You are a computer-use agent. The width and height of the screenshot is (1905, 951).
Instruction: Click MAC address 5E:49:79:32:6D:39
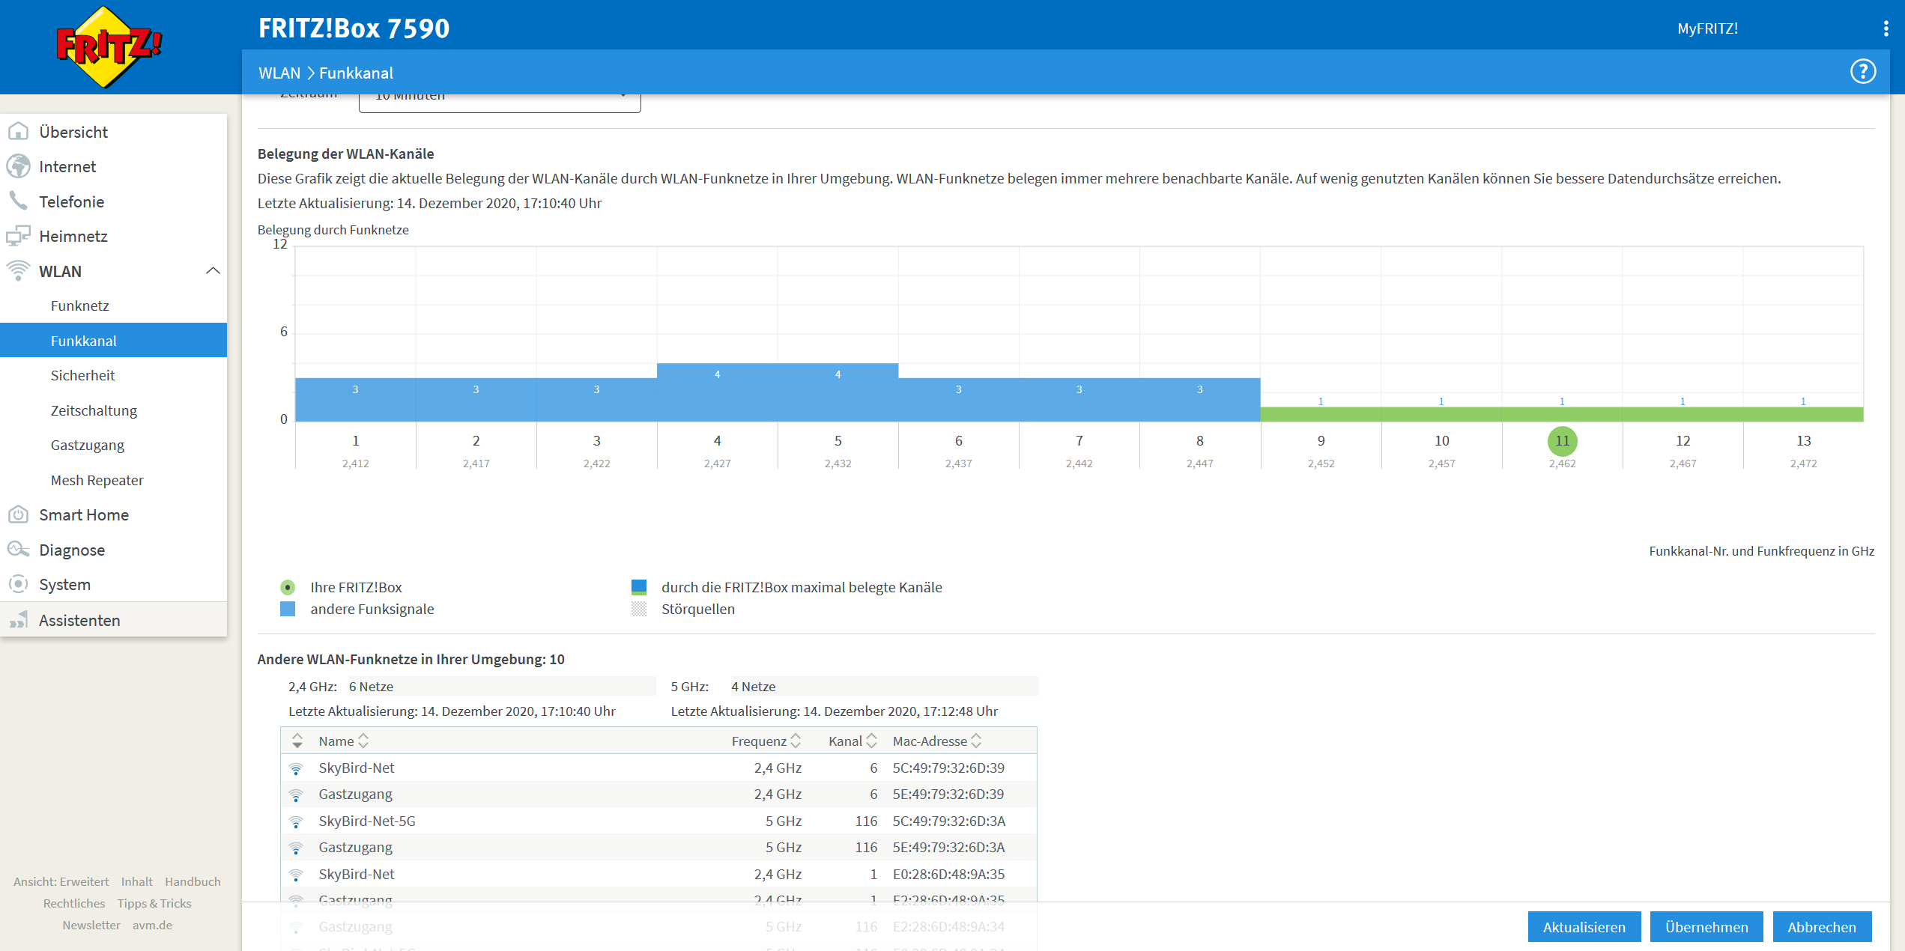[x=948, y=794]
